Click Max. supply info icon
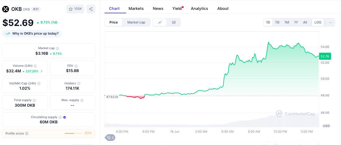 click(82, 100)
